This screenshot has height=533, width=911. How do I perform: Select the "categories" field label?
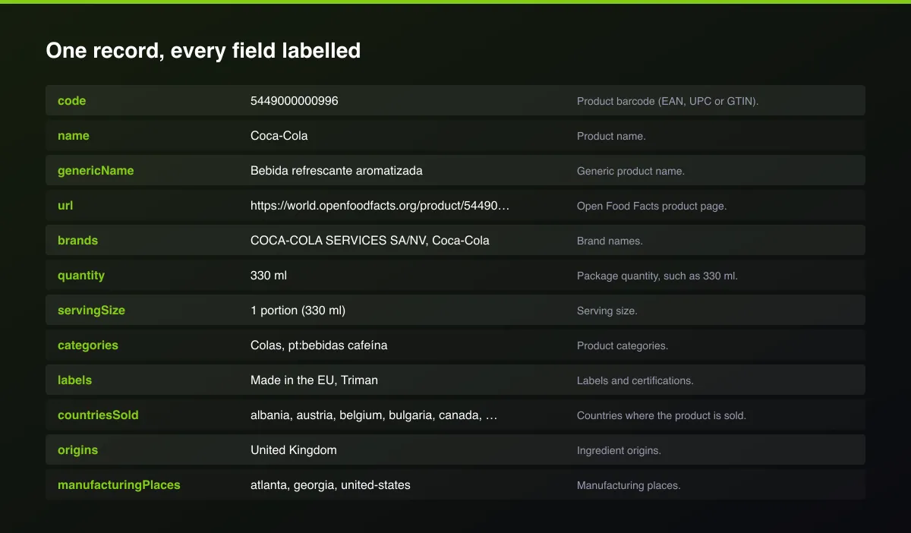pos(88,345)
